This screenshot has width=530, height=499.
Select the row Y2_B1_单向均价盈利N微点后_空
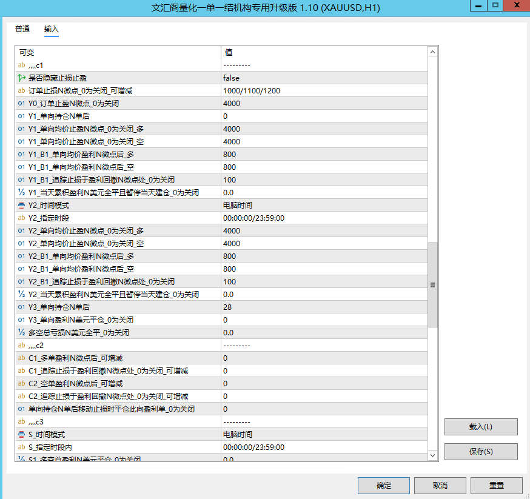coord(221,269)
